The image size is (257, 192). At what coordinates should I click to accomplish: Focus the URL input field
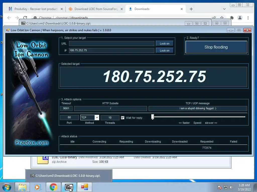111,43
